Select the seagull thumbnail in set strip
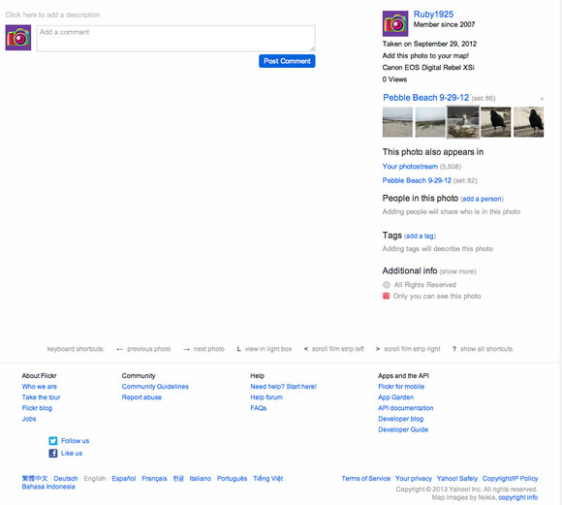 tap(463, 122)
